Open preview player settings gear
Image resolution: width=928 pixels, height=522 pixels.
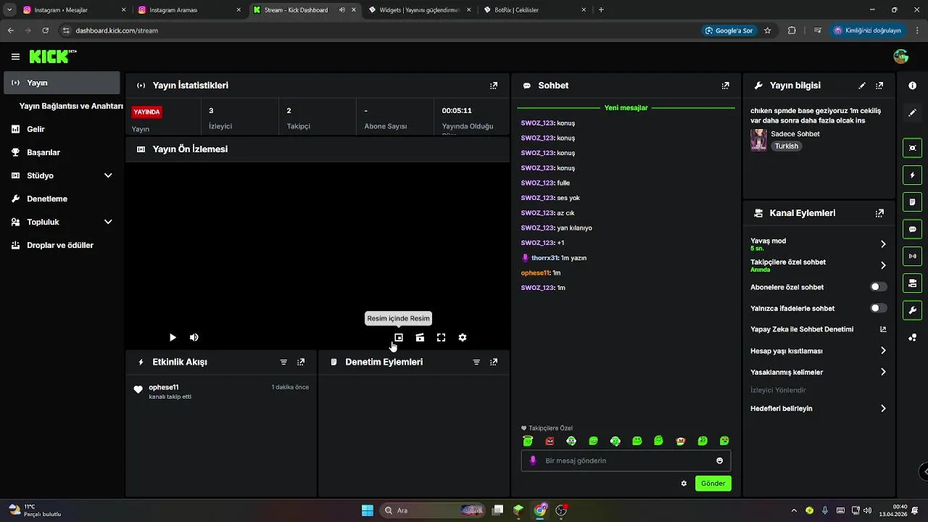(x=463, y=337)
